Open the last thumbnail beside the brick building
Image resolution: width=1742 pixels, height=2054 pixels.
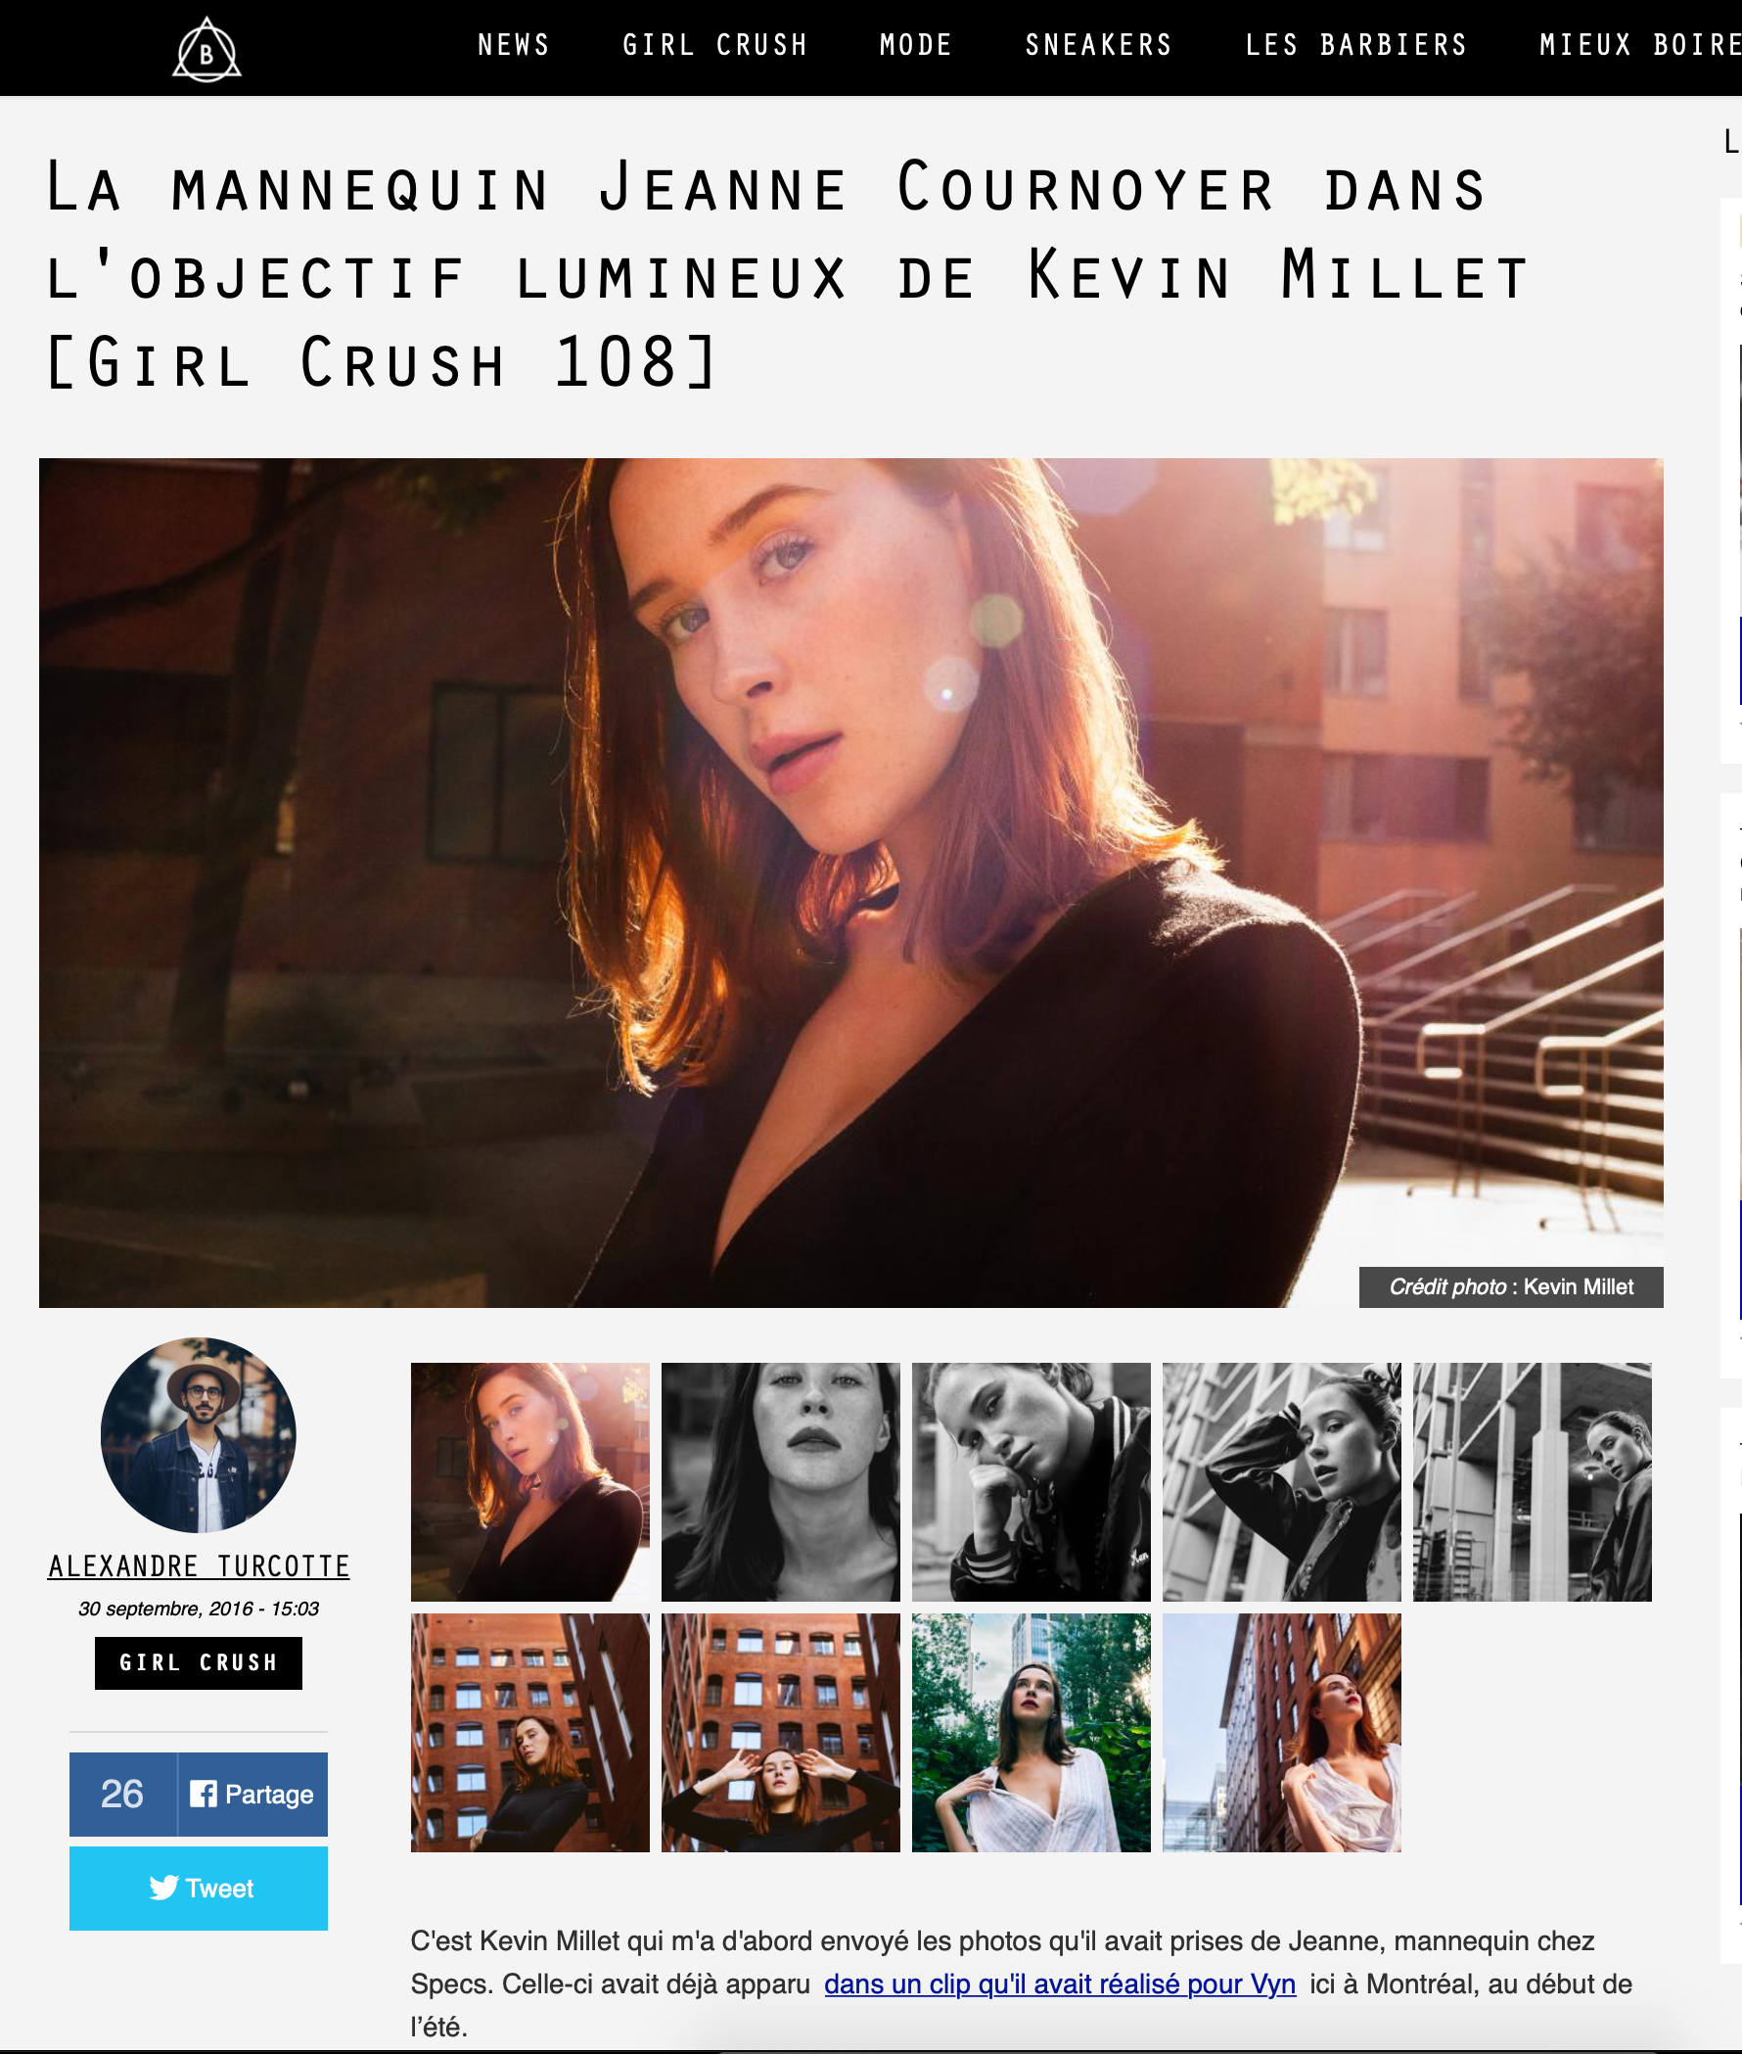(1282, 1733)
